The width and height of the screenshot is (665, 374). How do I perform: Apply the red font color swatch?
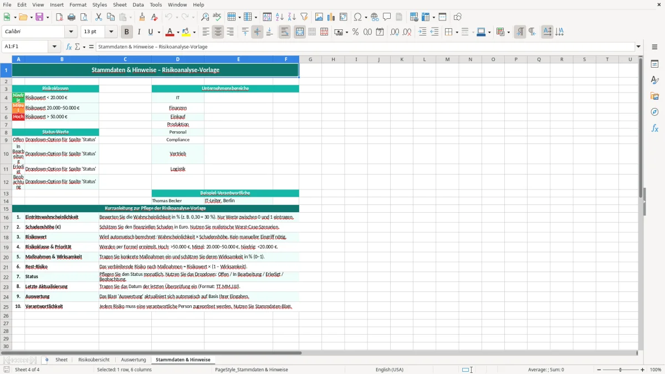tap(171, 32)
